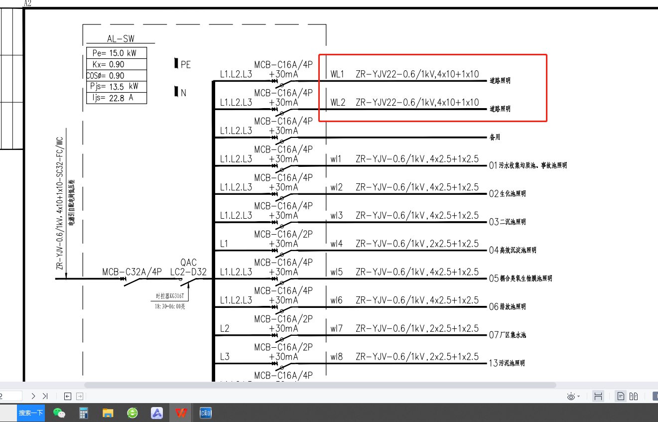Go forward to next view arrow

[80, 396]
